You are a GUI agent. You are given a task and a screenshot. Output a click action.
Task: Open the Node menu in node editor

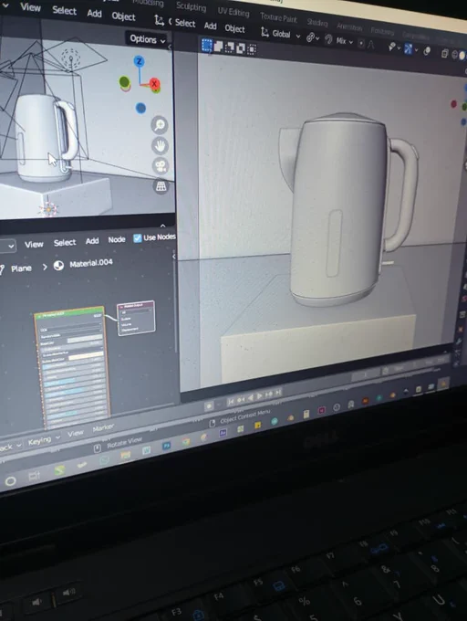117,239
